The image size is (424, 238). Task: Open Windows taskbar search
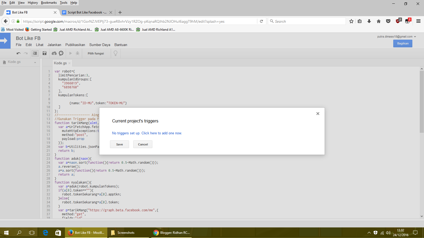[x=19, y=233]
